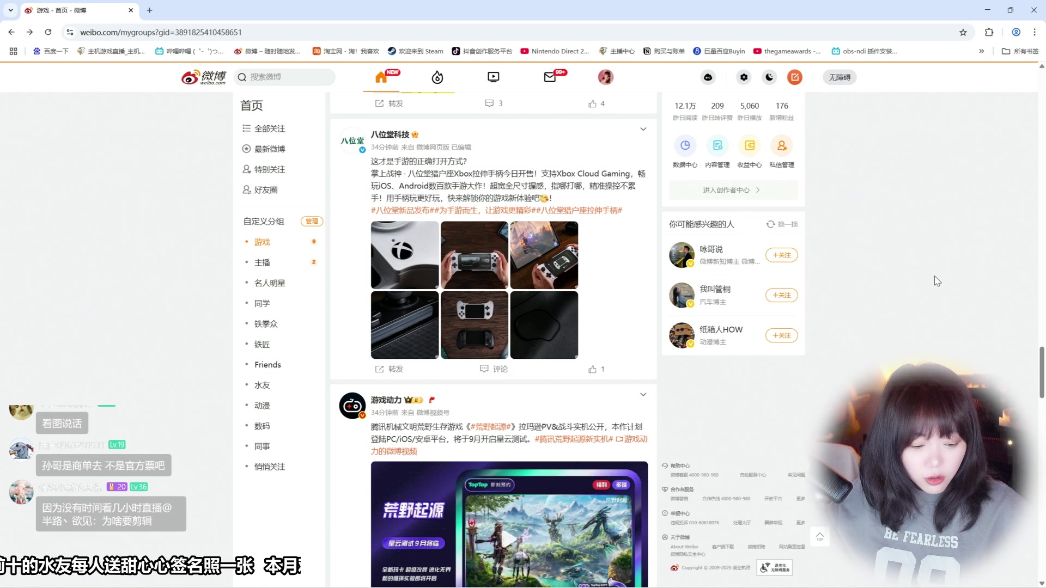Viewport: 1046px width, 588px height.
Task: Enter creator center via 进入创作者中心
Action: point(733,190)
